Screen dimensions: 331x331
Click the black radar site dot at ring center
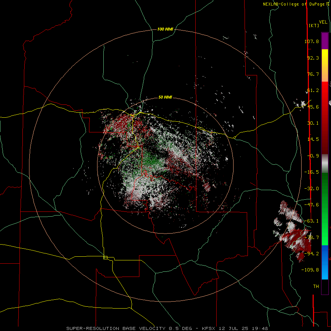click(165, 165)
